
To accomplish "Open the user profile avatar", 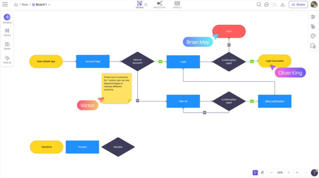I will pos(314,5).
